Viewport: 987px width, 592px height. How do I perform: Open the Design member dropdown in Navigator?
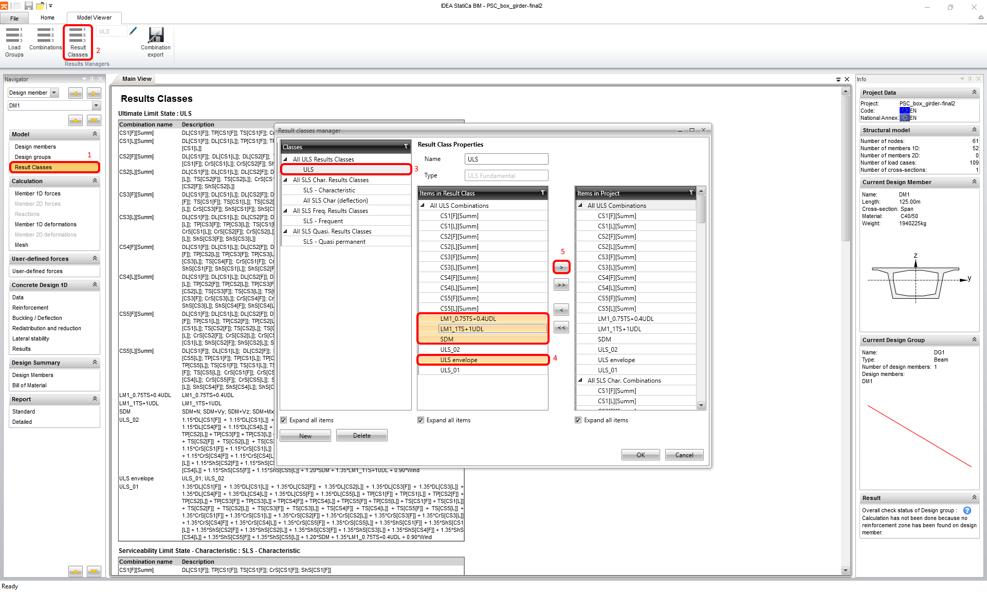point(54,93)
